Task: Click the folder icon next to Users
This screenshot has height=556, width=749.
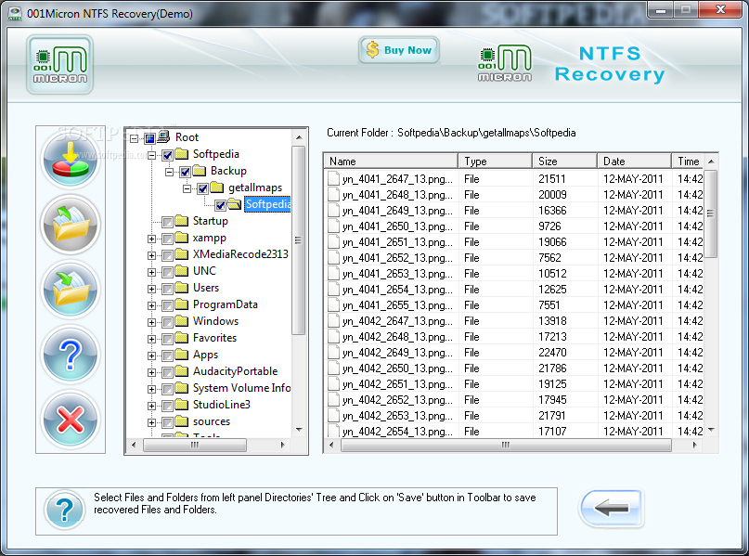Action: coord(182,287)
